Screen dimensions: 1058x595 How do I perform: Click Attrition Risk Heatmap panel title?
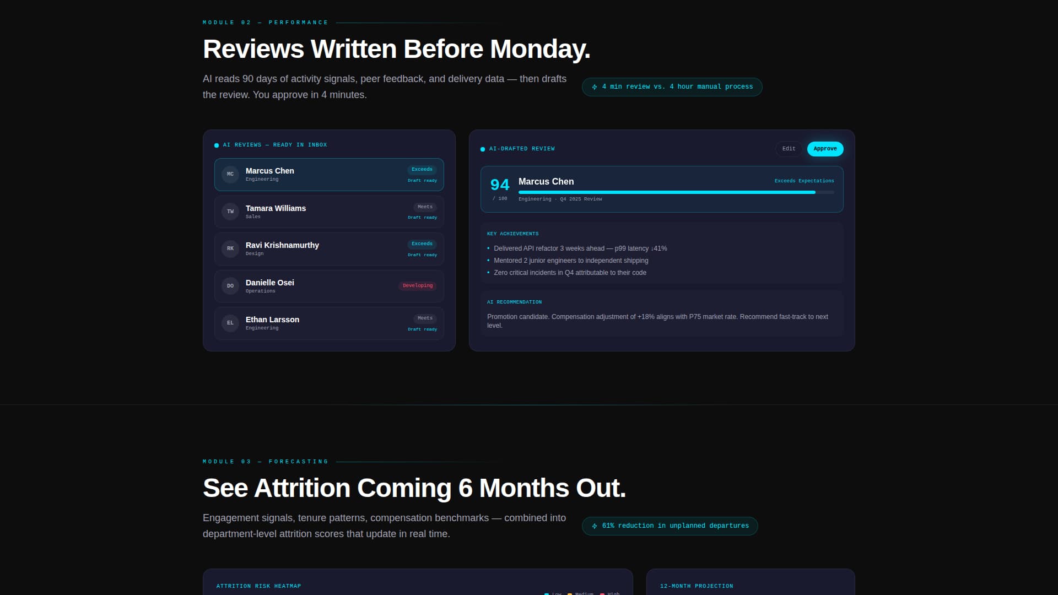[x=258, y=586]
